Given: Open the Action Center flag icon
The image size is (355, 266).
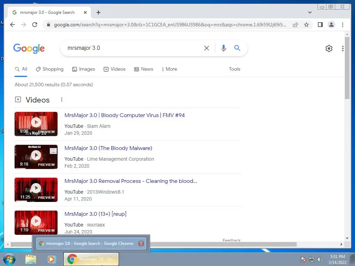Looking at the screenshot, I should [303, 259].
